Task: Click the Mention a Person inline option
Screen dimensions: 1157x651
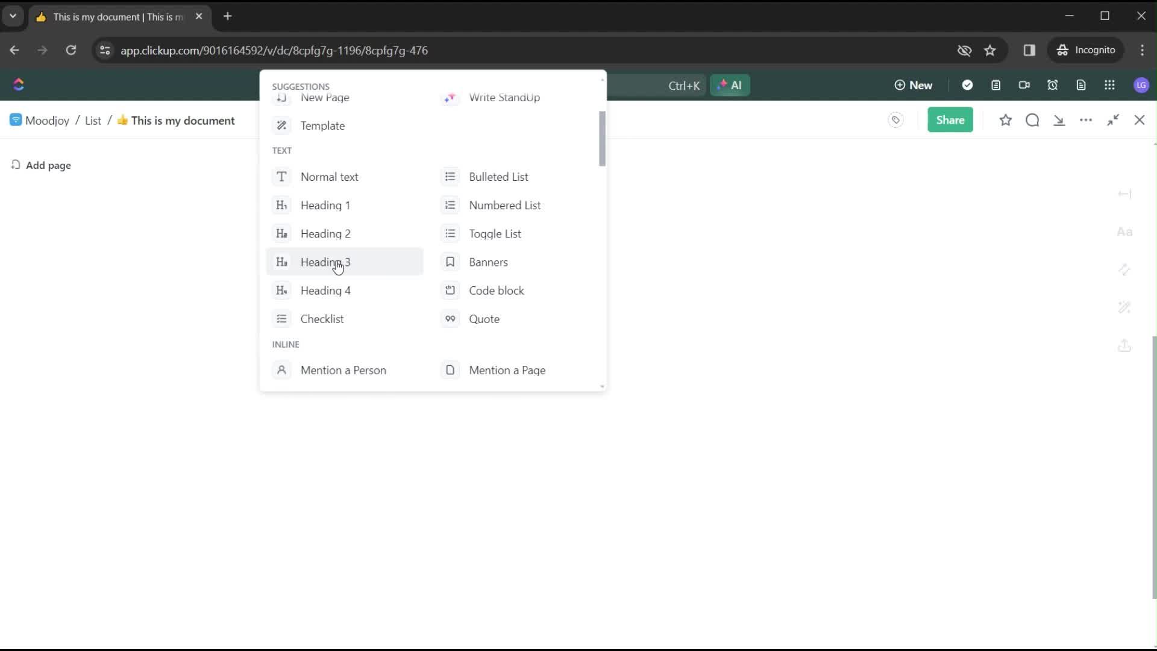Action: (x=343, y=371)
